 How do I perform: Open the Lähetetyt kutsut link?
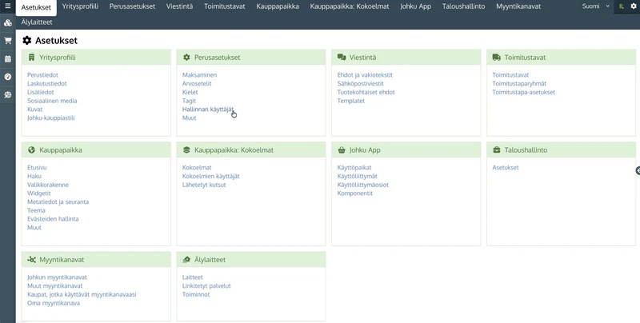204,185
